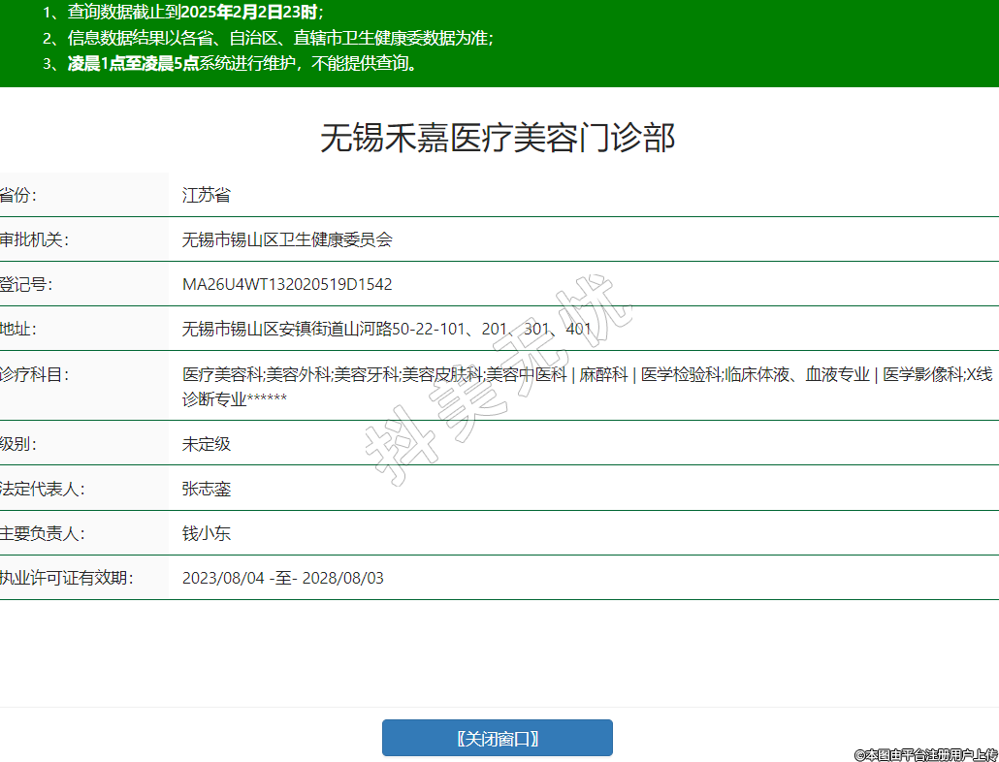This screenshot has height=762, width=999.
Task: Select the province value 江苏省
Action: pos(207,195)
